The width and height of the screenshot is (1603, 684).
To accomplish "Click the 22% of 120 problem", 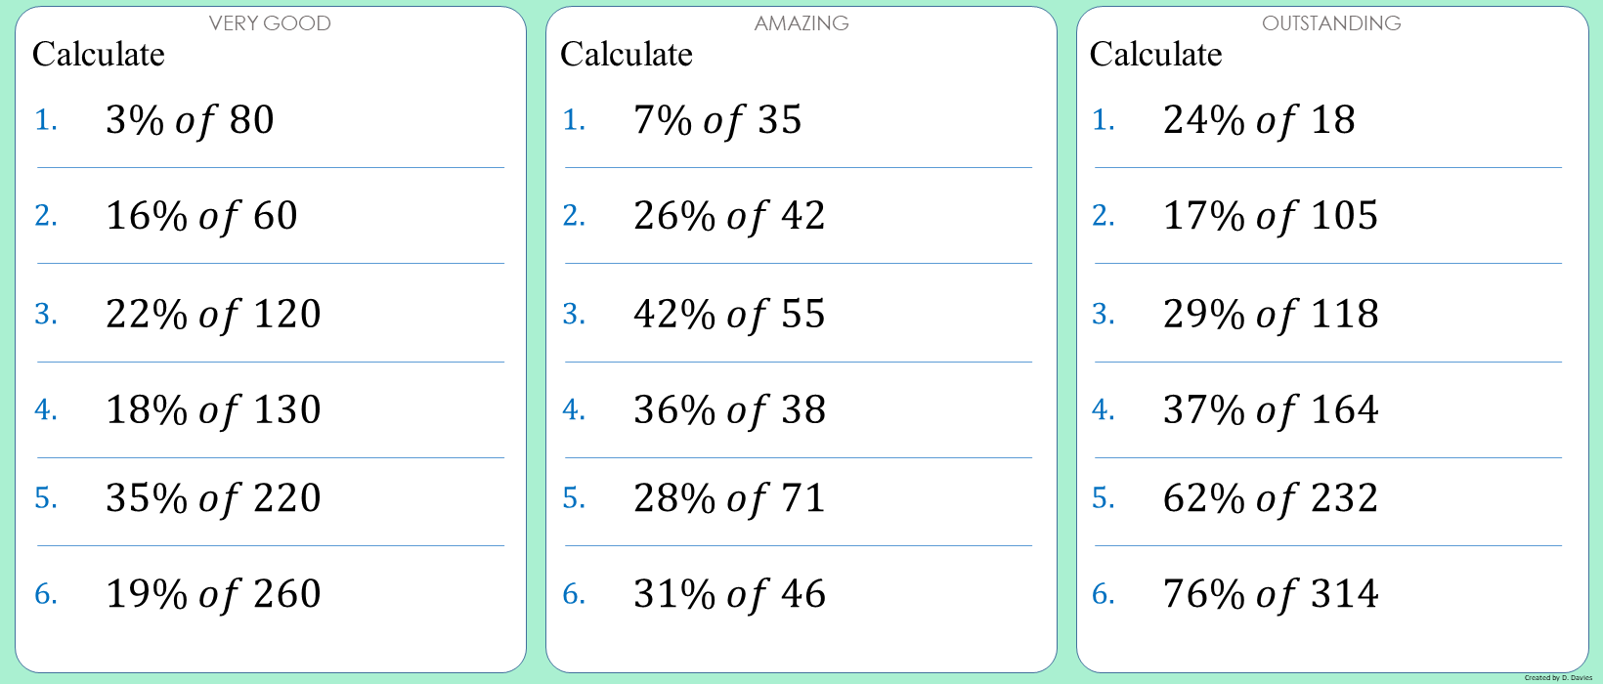I will (213, 314).
